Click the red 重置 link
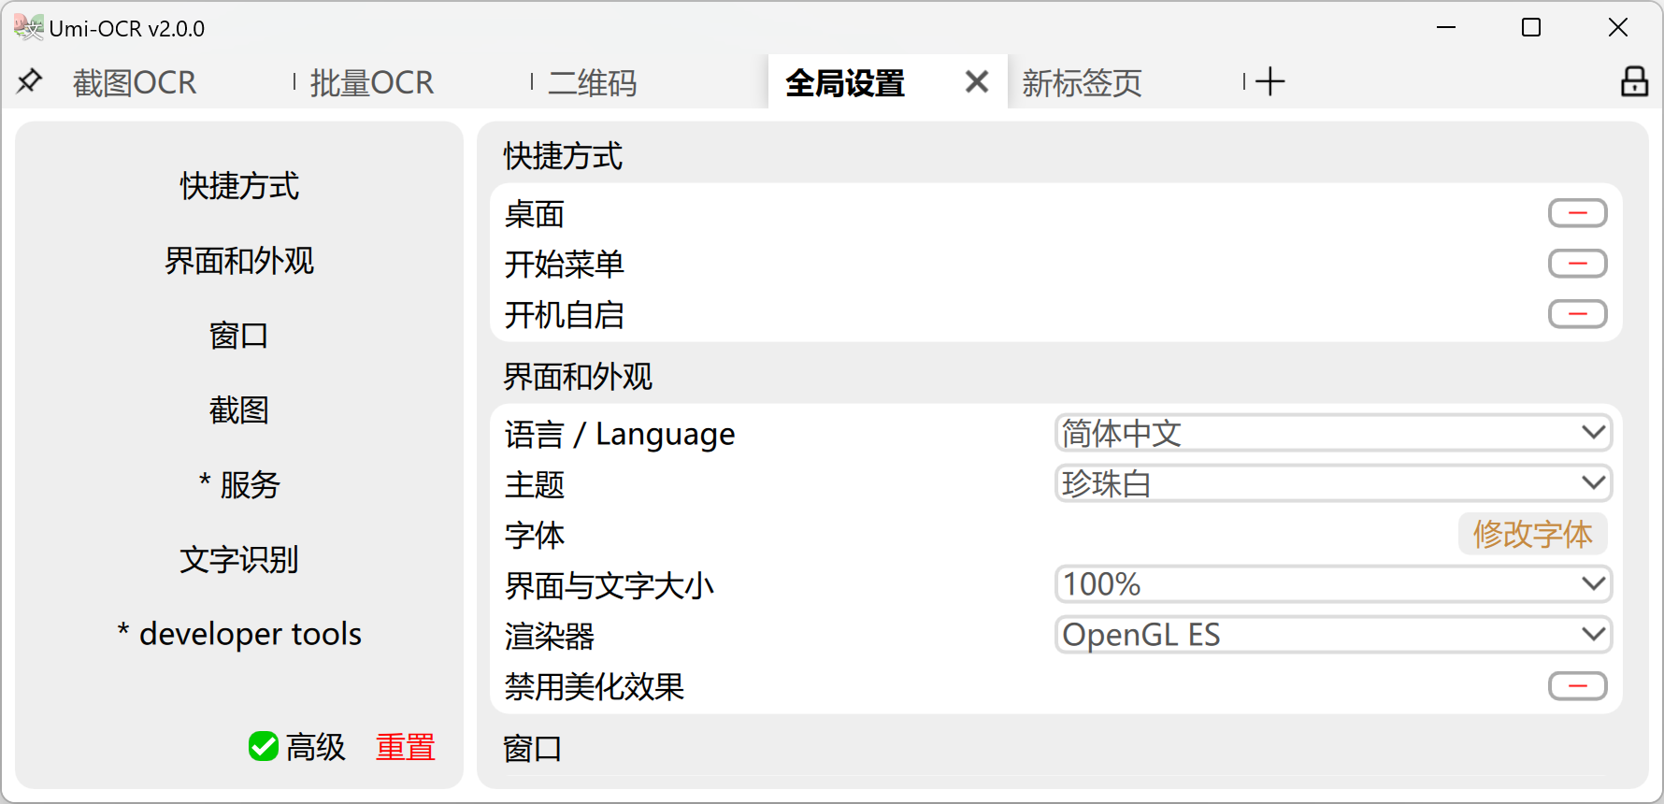The image size is (1664, 804). 405,747
